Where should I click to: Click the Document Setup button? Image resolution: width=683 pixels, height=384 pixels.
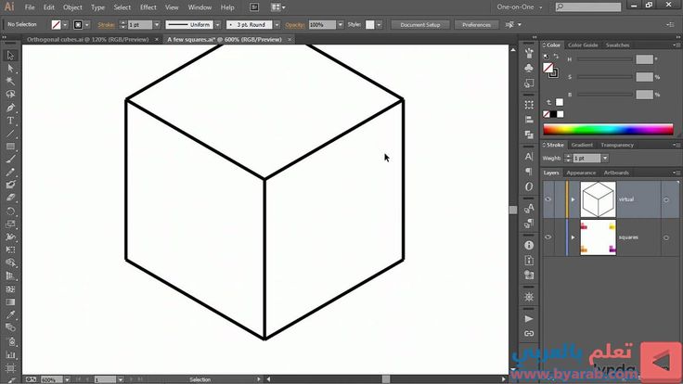[419, 25]
